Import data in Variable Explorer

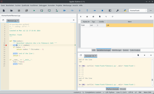[x=81, y=17]
